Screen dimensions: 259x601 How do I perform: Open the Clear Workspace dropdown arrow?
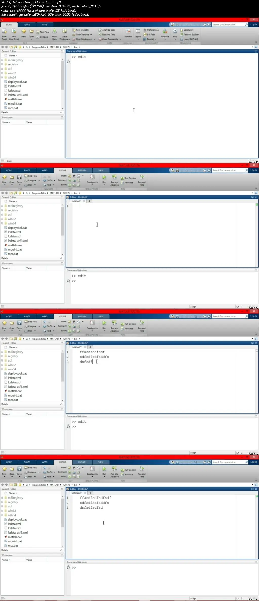[95, 39]
